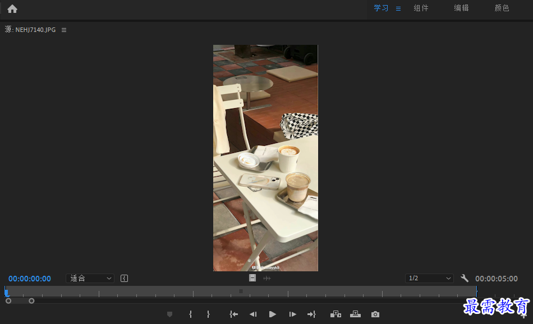Go to Out point button

pos(311,314)
